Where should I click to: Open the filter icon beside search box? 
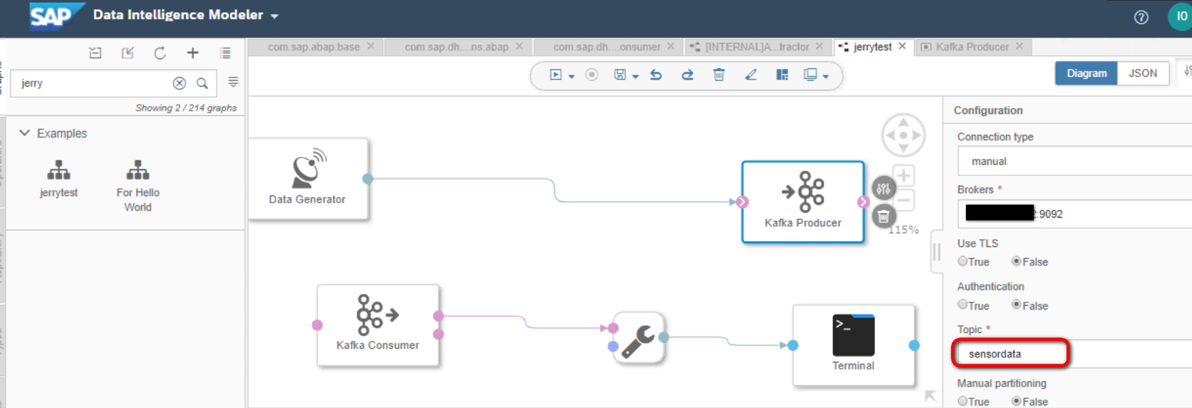(233, 82)
